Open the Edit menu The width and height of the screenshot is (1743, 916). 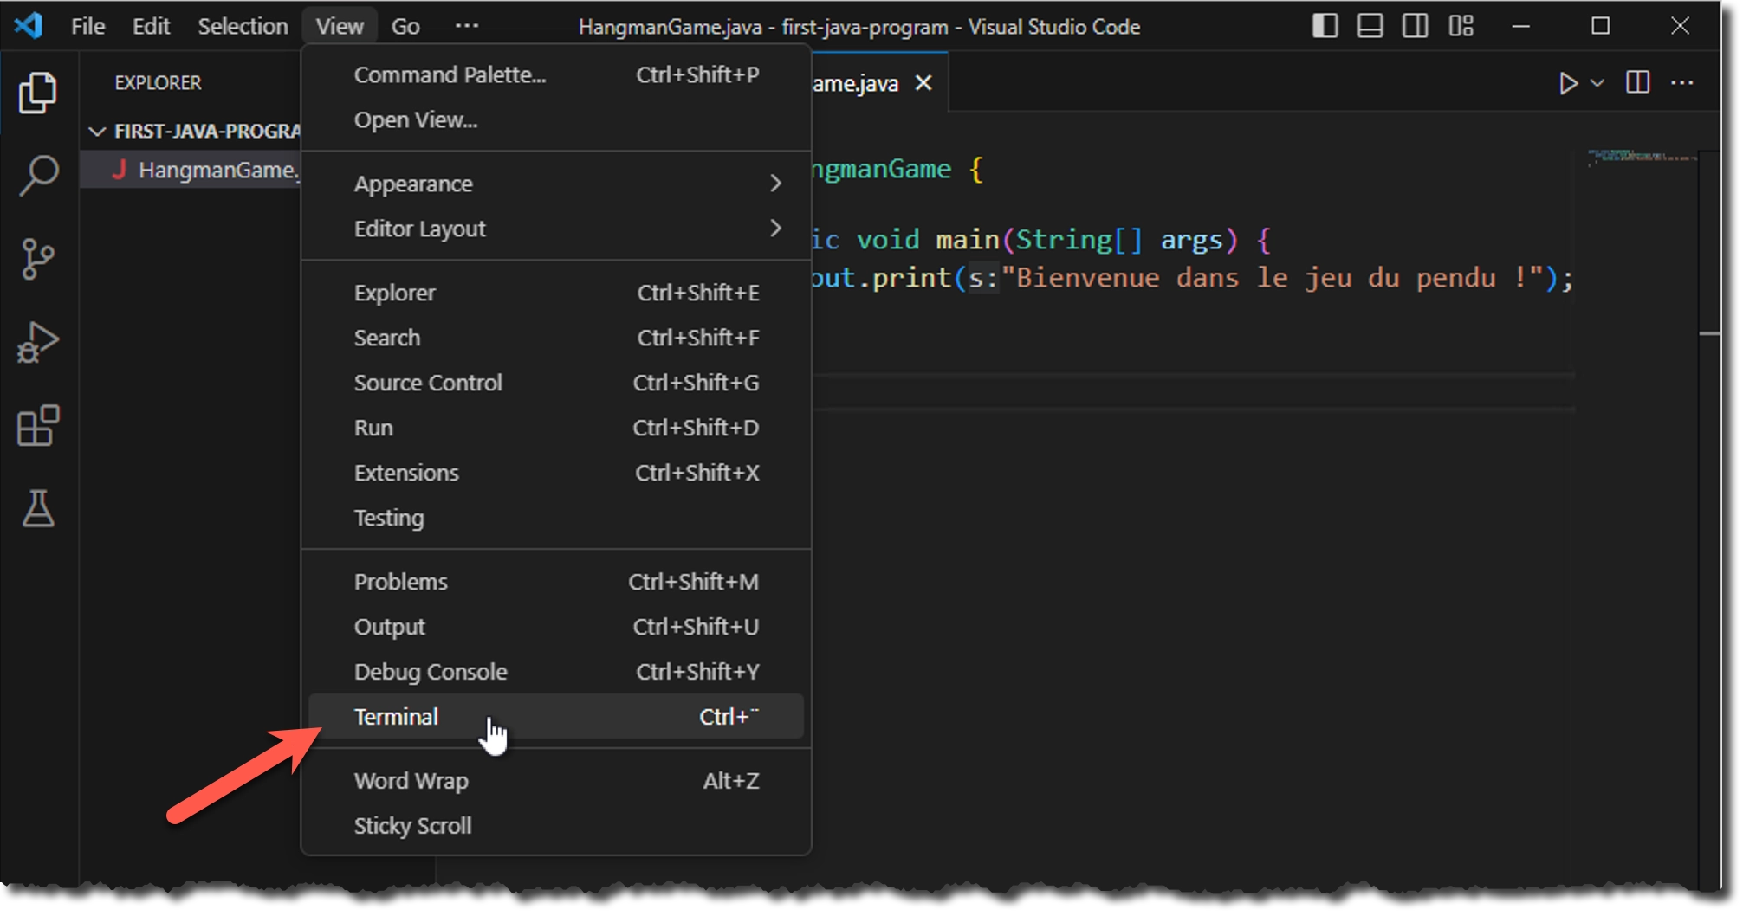[x=151, y=26]
